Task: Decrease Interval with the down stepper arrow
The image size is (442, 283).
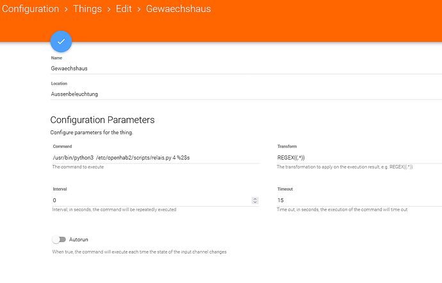Action: pyautogui.click(x=256, y=202)
